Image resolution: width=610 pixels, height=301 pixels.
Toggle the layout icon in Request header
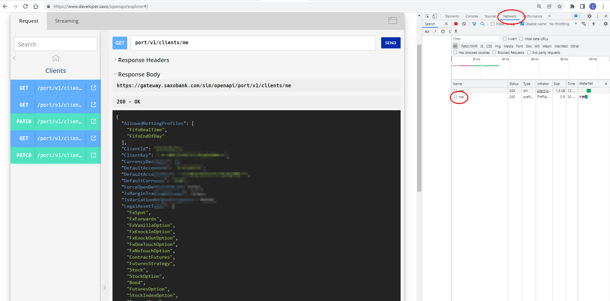(x=393, y=21)
